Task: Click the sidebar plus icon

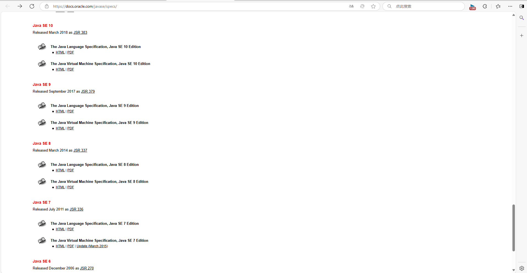Action: click(x=522, y=36)
